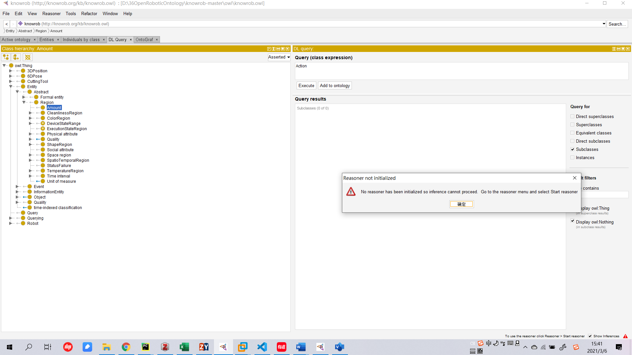632x355 pixels.
Task: Click the red warning icon in the status bar
Action: pyautogui.click(x=625, y=336)
